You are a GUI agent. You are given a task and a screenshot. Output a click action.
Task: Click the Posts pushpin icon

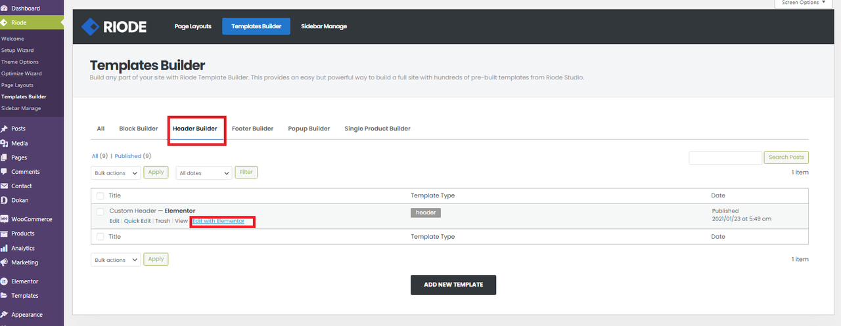click(x=4, y=129)
